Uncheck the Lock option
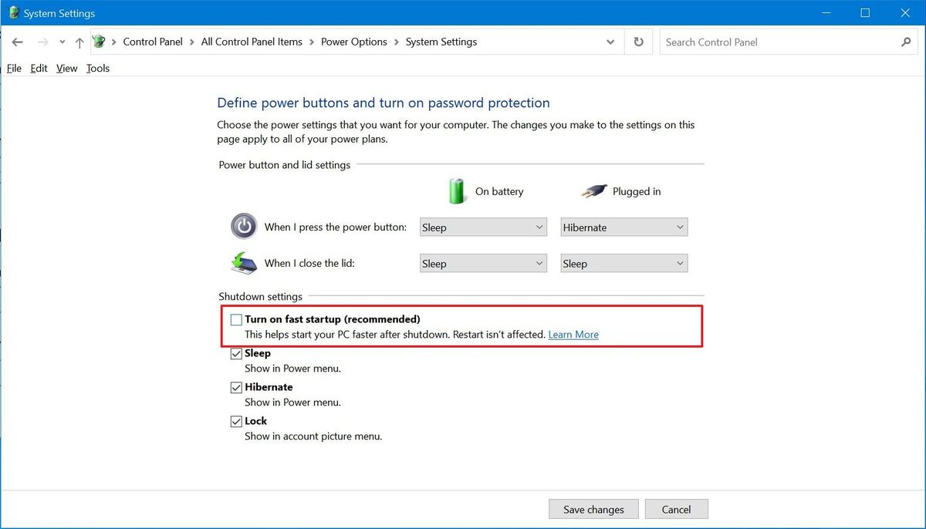926x529 pixels. [236, 421]
